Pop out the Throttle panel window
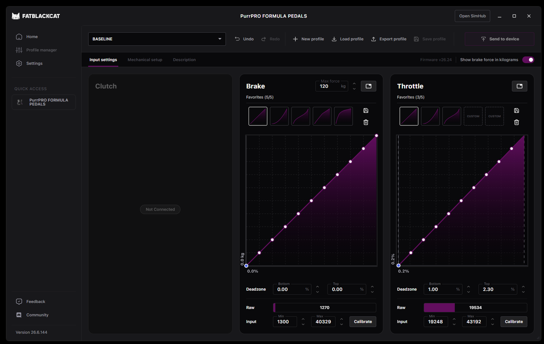 (x=520, y=86)
